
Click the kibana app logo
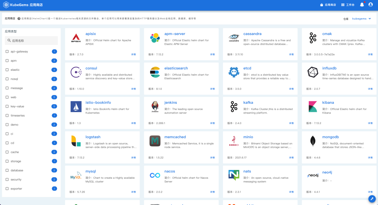313,107
